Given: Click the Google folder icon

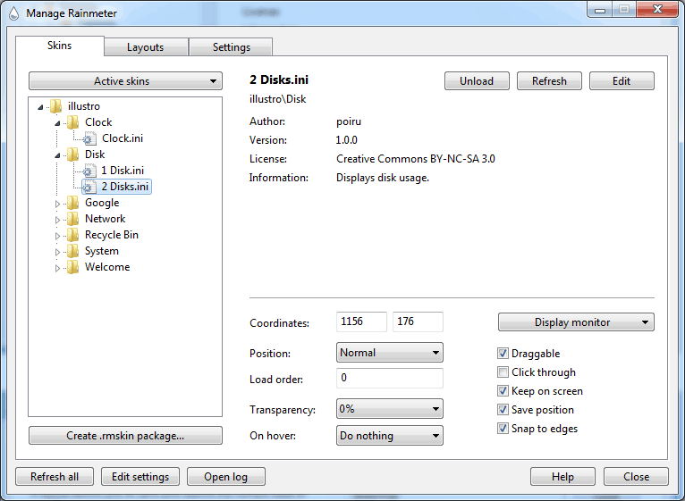Looking at the screenshot, I should click(72, 203).
